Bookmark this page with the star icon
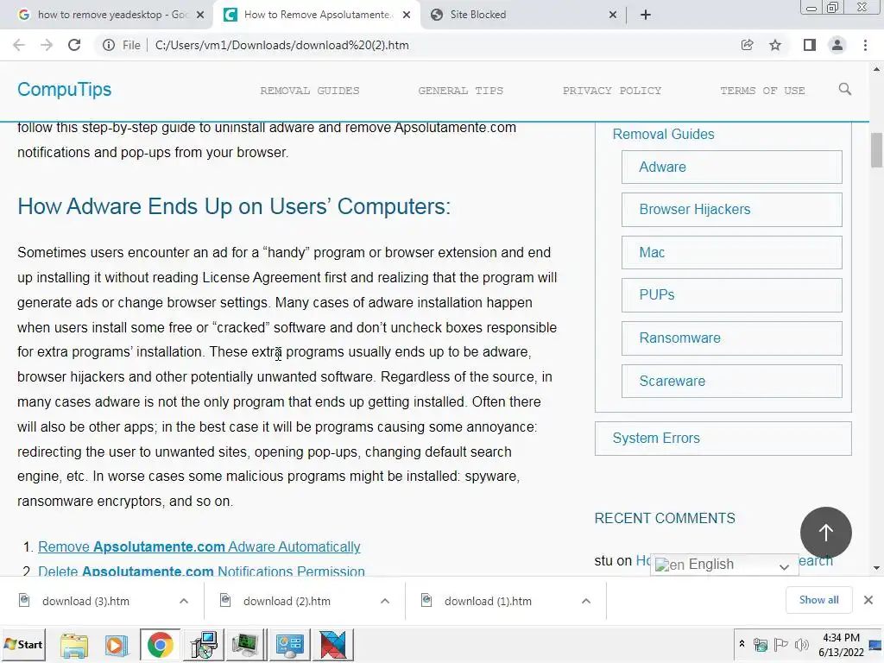The height and width of the screenshot is (663, 884). [775, 45]
